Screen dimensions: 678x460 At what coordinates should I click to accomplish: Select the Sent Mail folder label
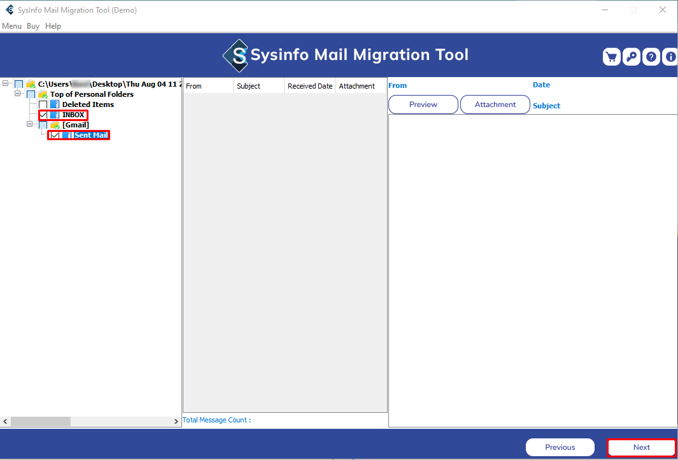91,136
